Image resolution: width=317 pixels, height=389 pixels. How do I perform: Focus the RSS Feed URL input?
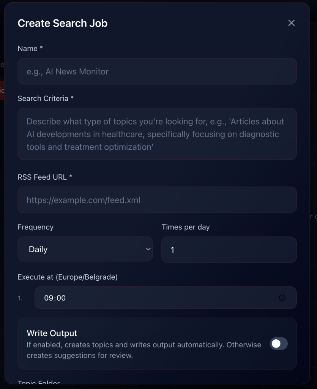pyautogui.click(x=157, y=200)
